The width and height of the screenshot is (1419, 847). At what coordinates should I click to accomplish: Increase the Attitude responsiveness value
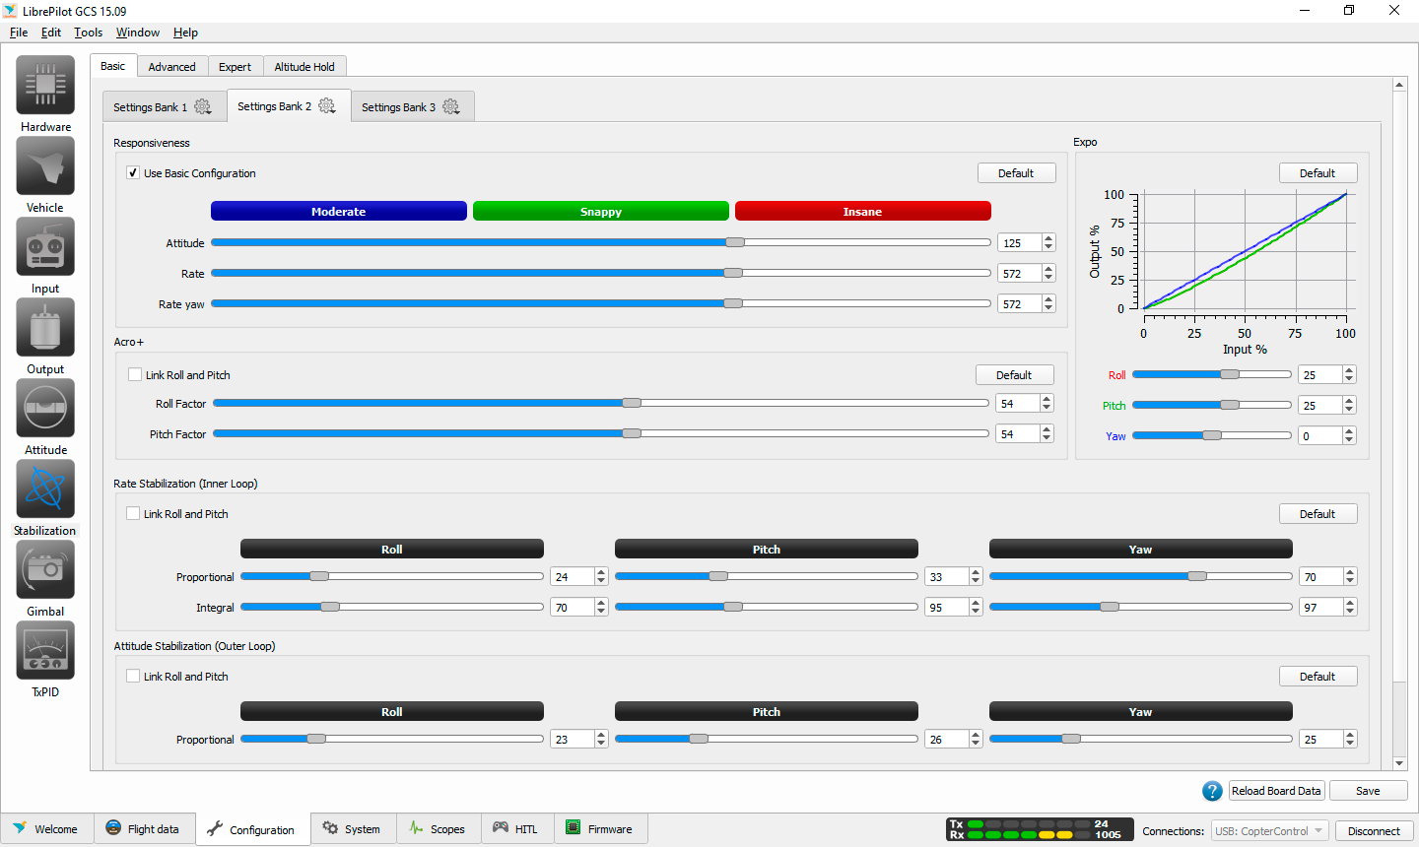[x=1048, y=238]
